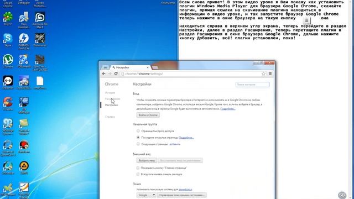
Task: Click the Chrome forward arrow
Action: tap(110, 74)
